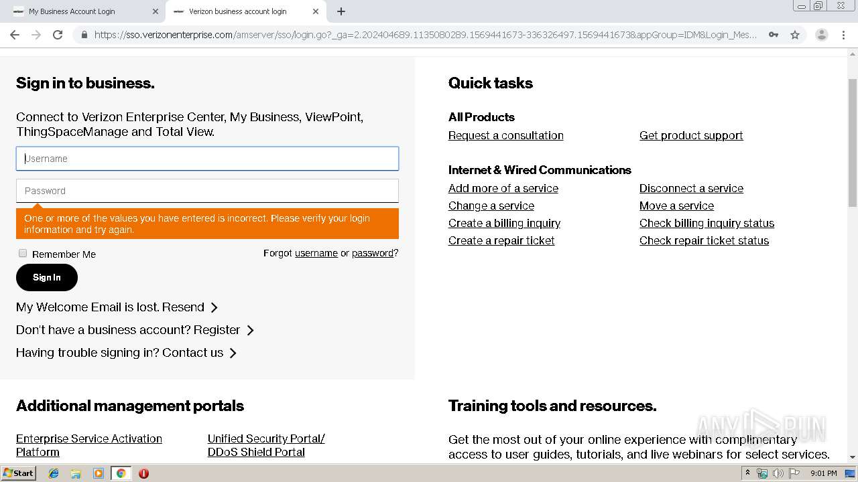Click the Quick tasks heading

click(x=491, y=83)
